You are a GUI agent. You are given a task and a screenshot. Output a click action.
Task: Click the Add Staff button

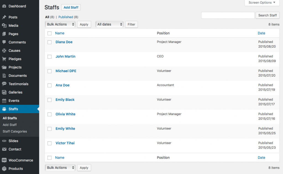coord(71,7)
